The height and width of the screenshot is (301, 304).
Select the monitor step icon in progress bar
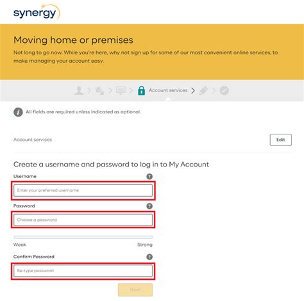tap(121, 90)
